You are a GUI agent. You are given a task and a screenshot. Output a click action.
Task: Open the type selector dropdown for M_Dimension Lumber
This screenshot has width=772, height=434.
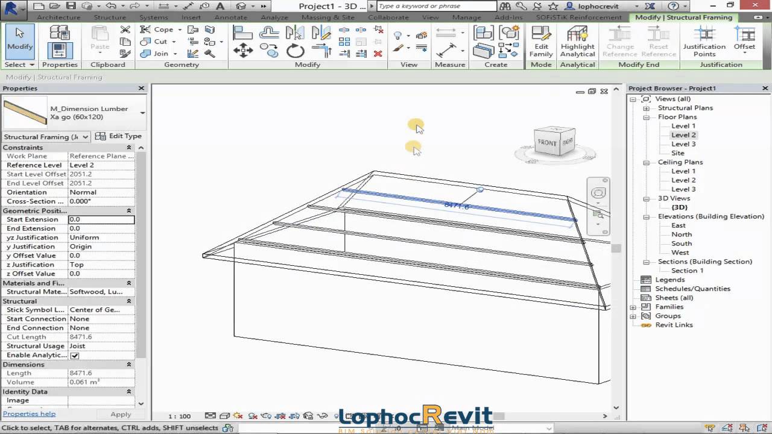click(x=142, y=113)
